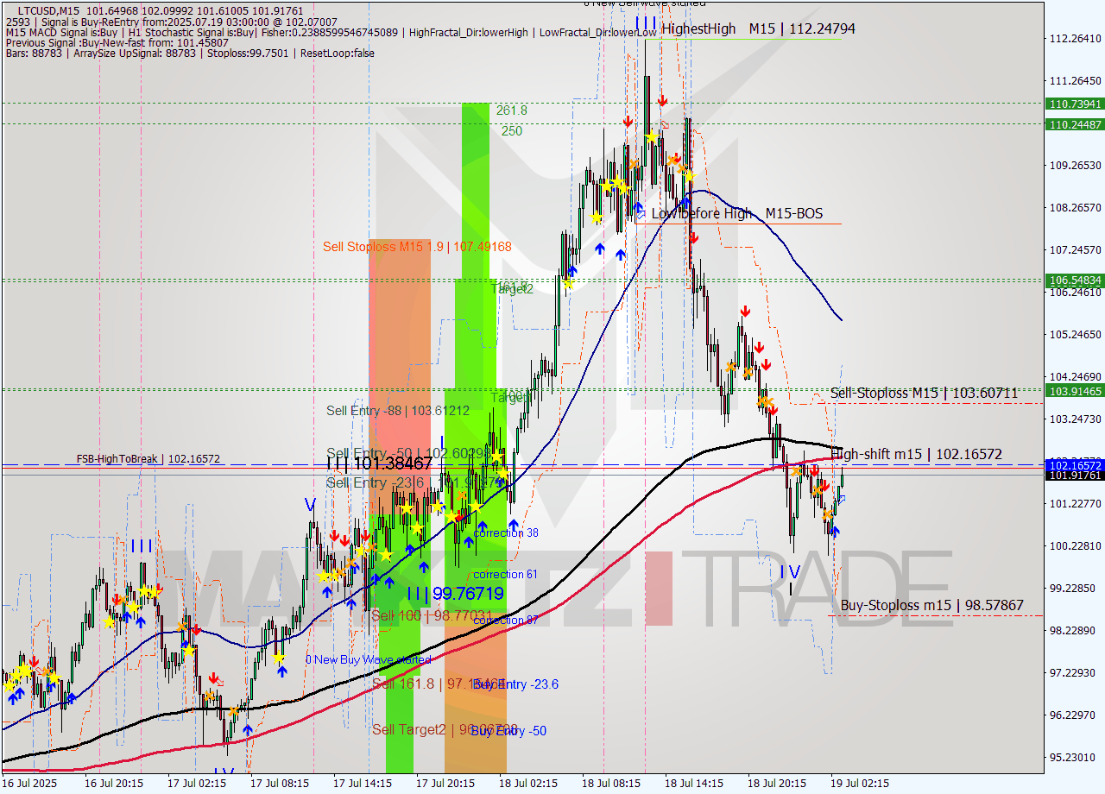Click the blue arrow beside the correction 38 label
This screenshot has width=1105, height=794.
click(x=515, y=523)
